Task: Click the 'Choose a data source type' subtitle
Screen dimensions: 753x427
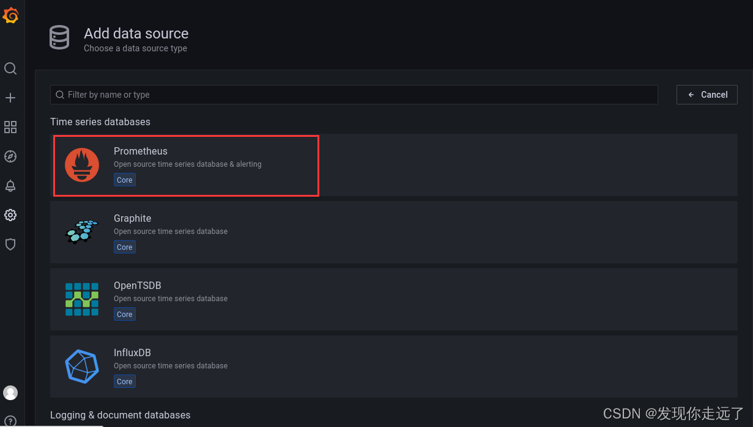Action: [136, 48]
